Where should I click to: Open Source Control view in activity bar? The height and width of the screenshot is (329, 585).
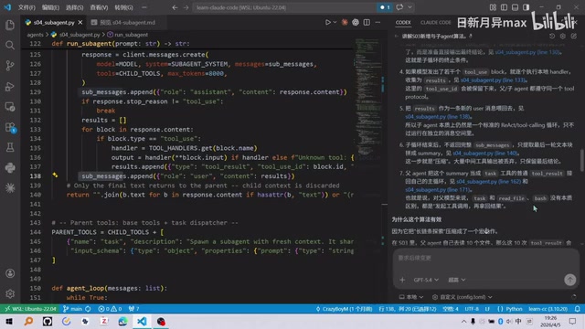point(10,66)
